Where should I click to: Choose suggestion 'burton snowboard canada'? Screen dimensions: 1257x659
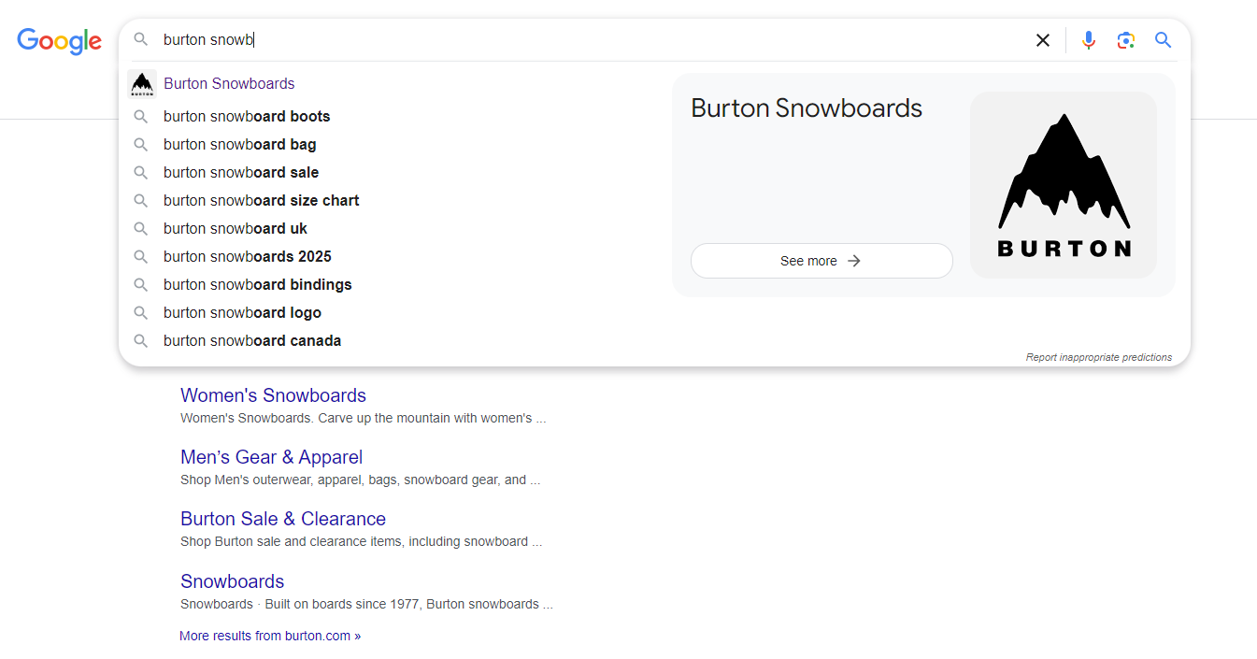coord(252,341)
